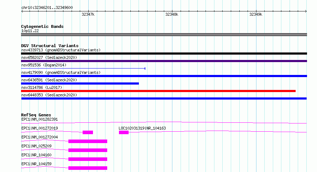Screen dimensions: 317x172
Task: Open the nsv4179090 (gnomADStructuralVariants) label
Action: coord(61,72)
